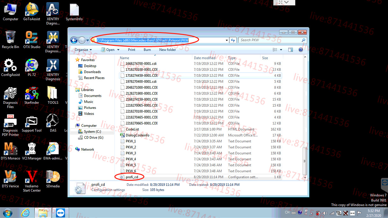Select the DialogCodeinfo file
Image resolution: width=388 pixels, height=218 pixels.
137,135
